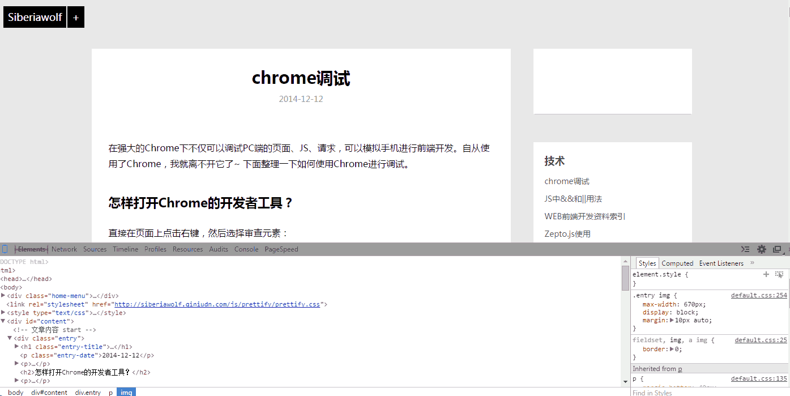Open default.css:135 source link
790x396 pixels.
[759, 378]
